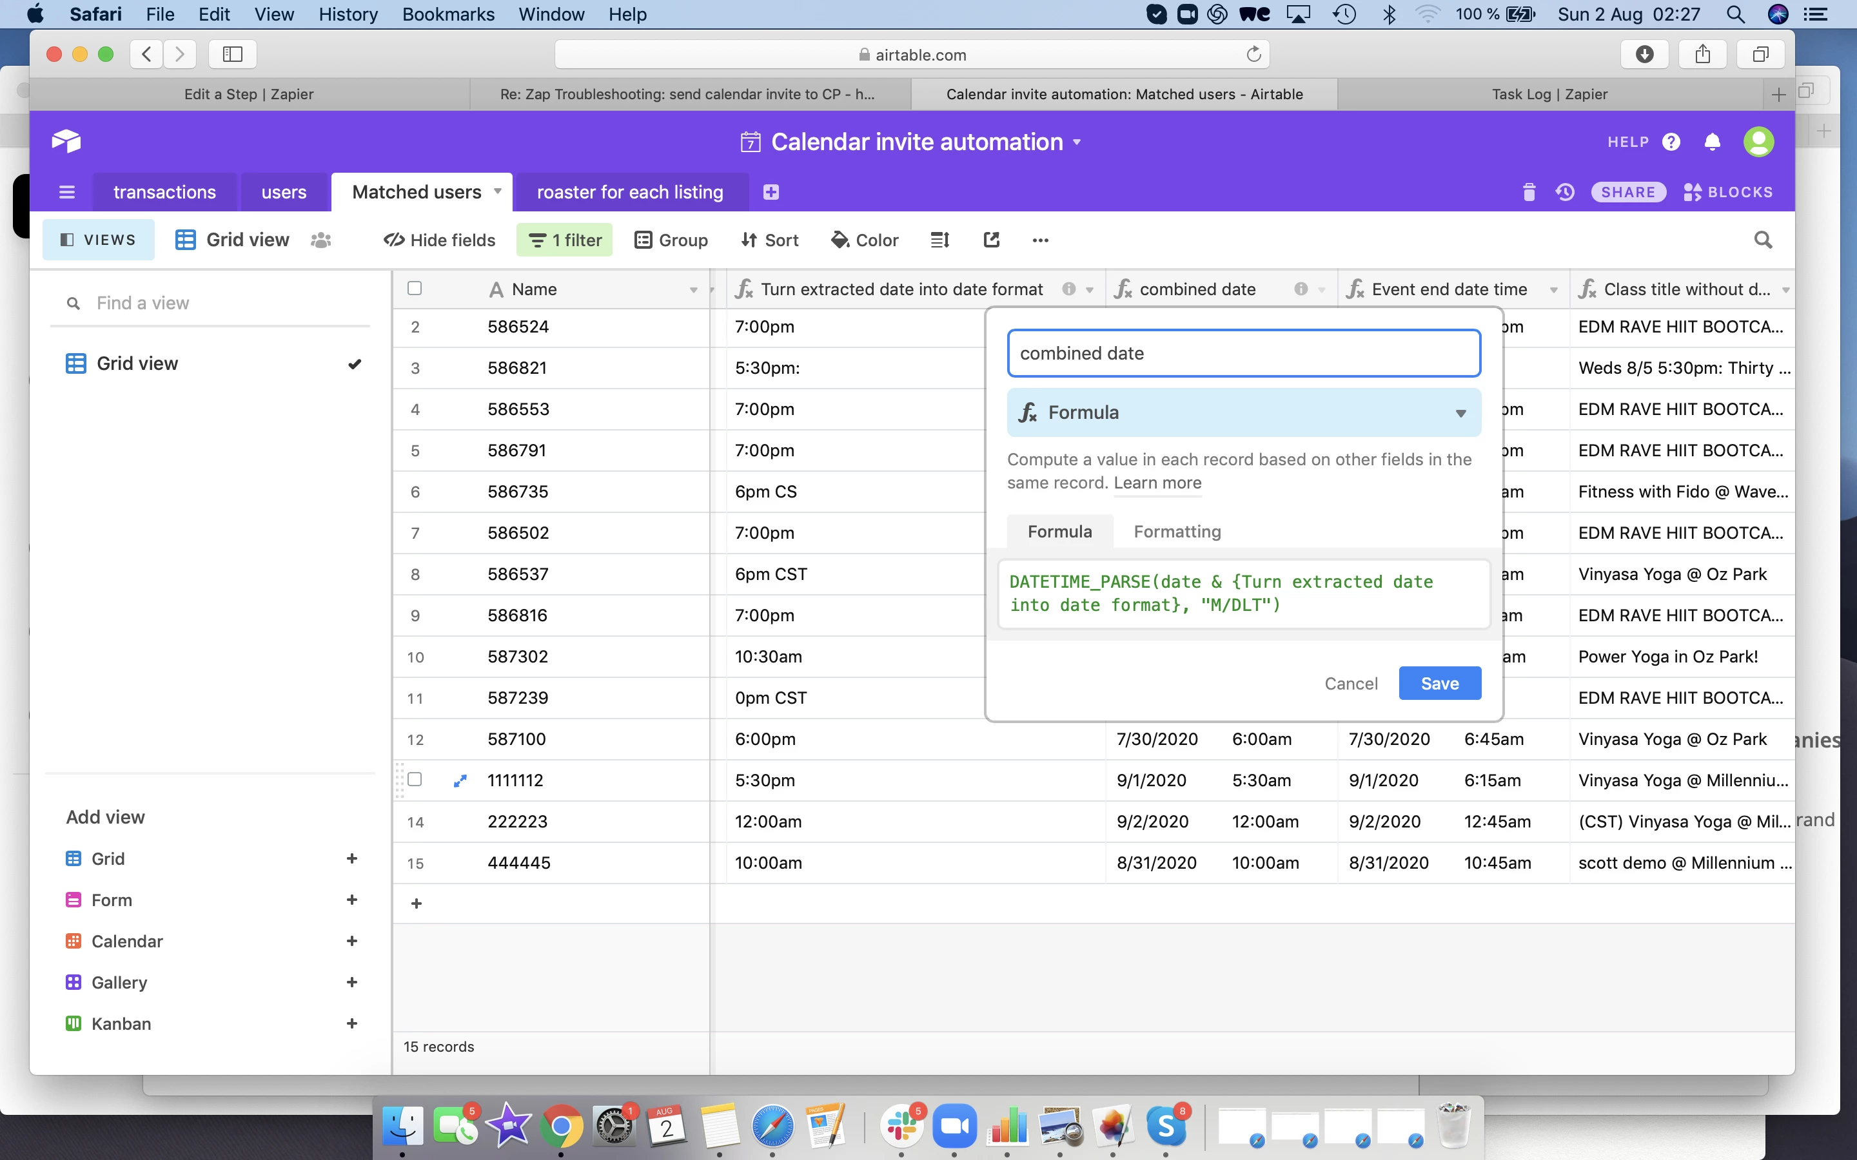Viewport: 1857px width, 1160px height.
Task: Open Safari downloads icon
Action: [1644, 53]
